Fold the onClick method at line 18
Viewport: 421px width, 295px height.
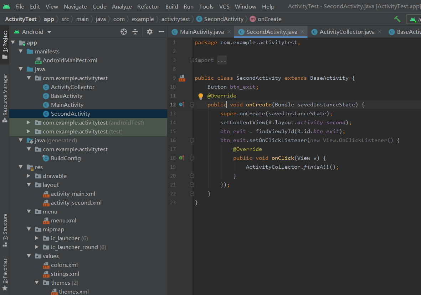[x=192, y=158]
